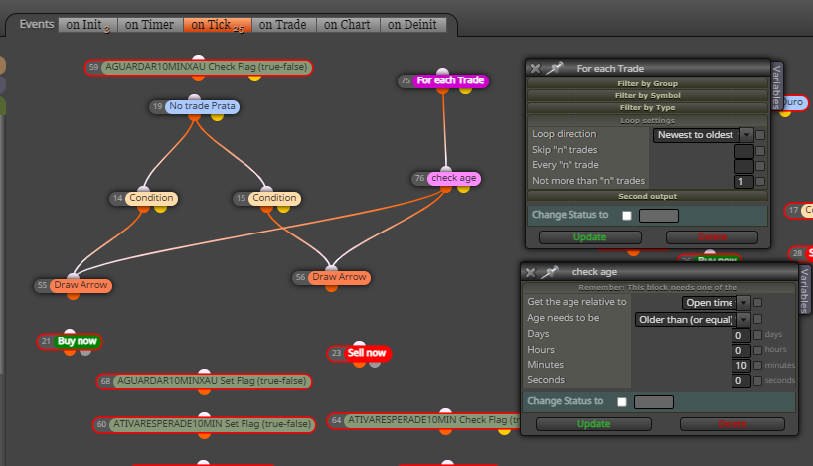Screen dimensions: 813x466
Task: Expand the Second output section
Action: [647, 196]
